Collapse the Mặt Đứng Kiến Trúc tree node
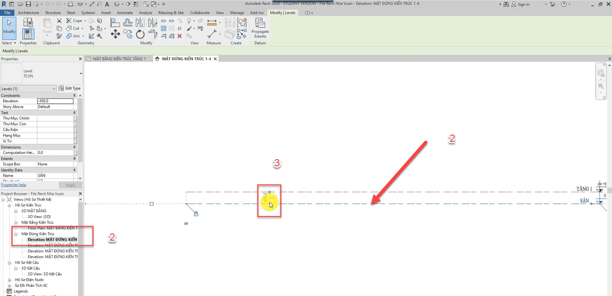The width and height of the screenshot is (612, 296). (x=16, y=234)
